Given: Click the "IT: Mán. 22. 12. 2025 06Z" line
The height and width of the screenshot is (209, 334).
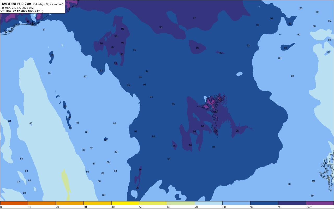Looking at the screenshot, I should pos(17,8).
